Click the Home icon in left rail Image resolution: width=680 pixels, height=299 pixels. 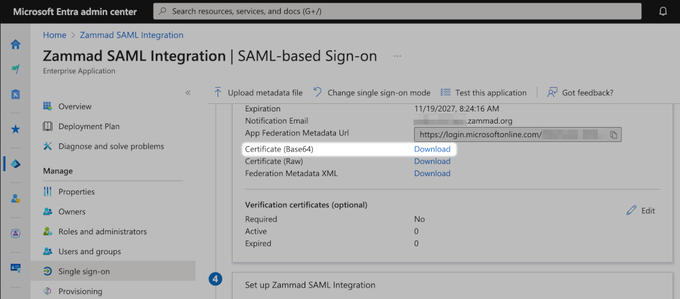pos(15,44)
